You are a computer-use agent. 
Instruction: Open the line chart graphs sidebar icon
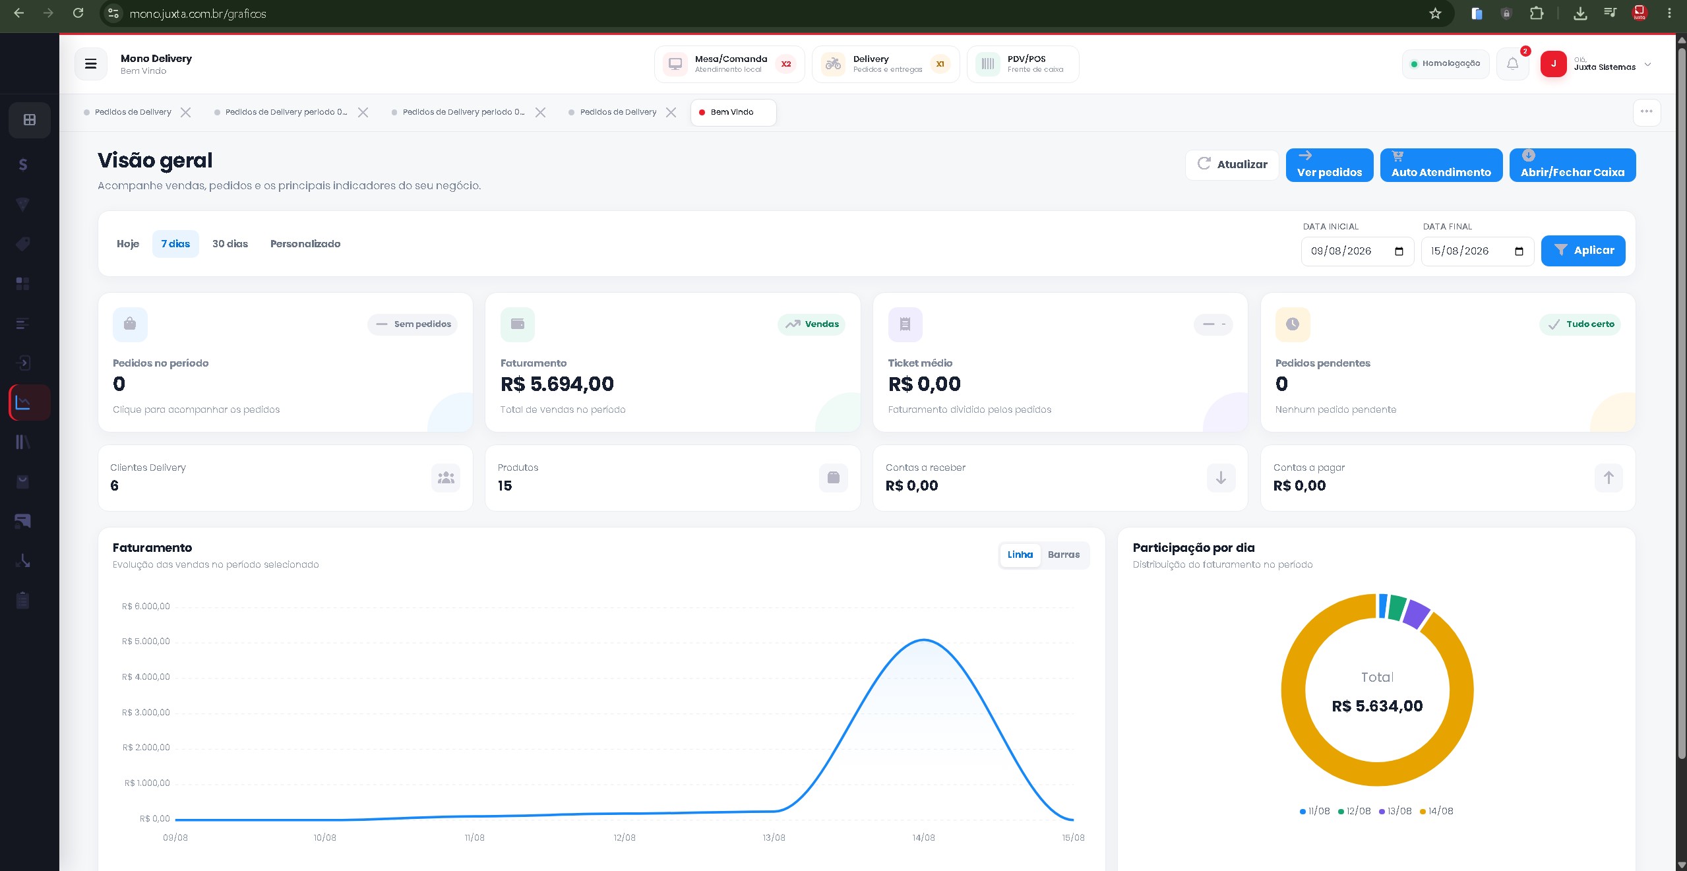30,402
